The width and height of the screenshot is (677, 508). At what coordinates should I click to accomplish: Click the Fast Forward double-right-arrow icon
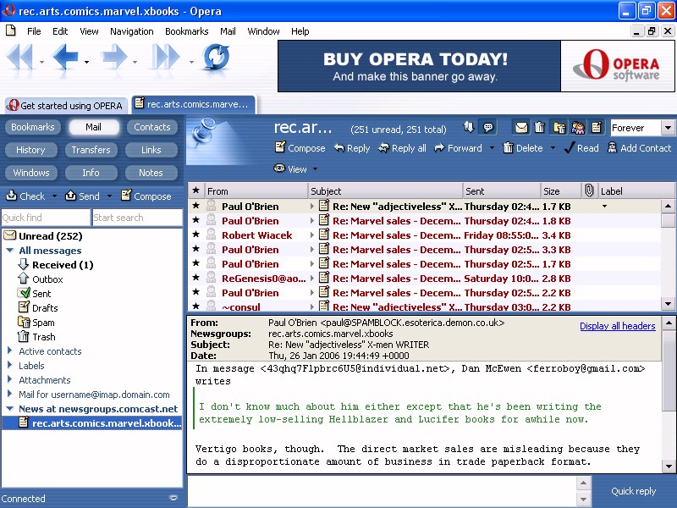click(x=166, y=57)
